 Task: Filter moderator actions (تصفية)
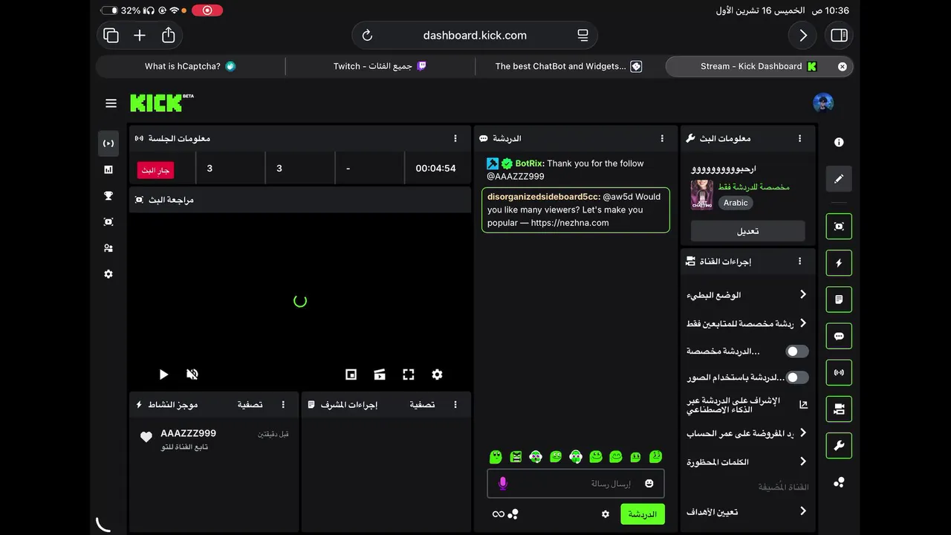tap(422, 405)
